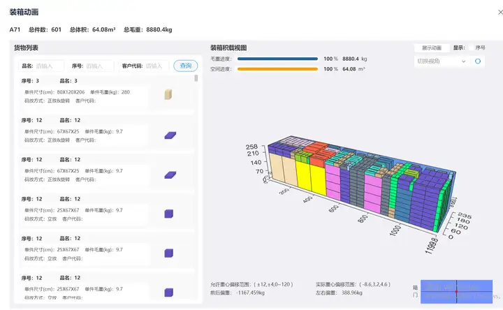
Task: Click the 允许重心偏移范围 text
Action: [251, 284]
